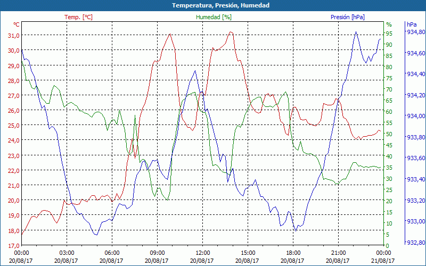Screen dimensions: 426x266
Task: Click the 934,00 pressure axis value
Action: pyautogui.click(x=415, y=116)
